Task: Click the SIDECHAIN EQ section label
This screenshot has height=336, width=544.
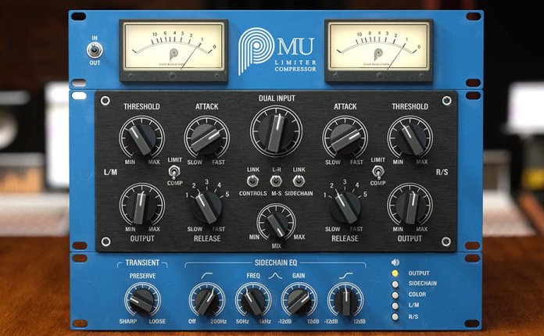Action: [x=276, y=263]
